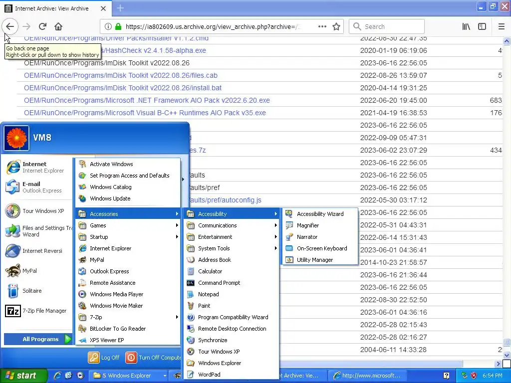Open Microsoft .NET Framework AIO Pack link

pos(147,100)
